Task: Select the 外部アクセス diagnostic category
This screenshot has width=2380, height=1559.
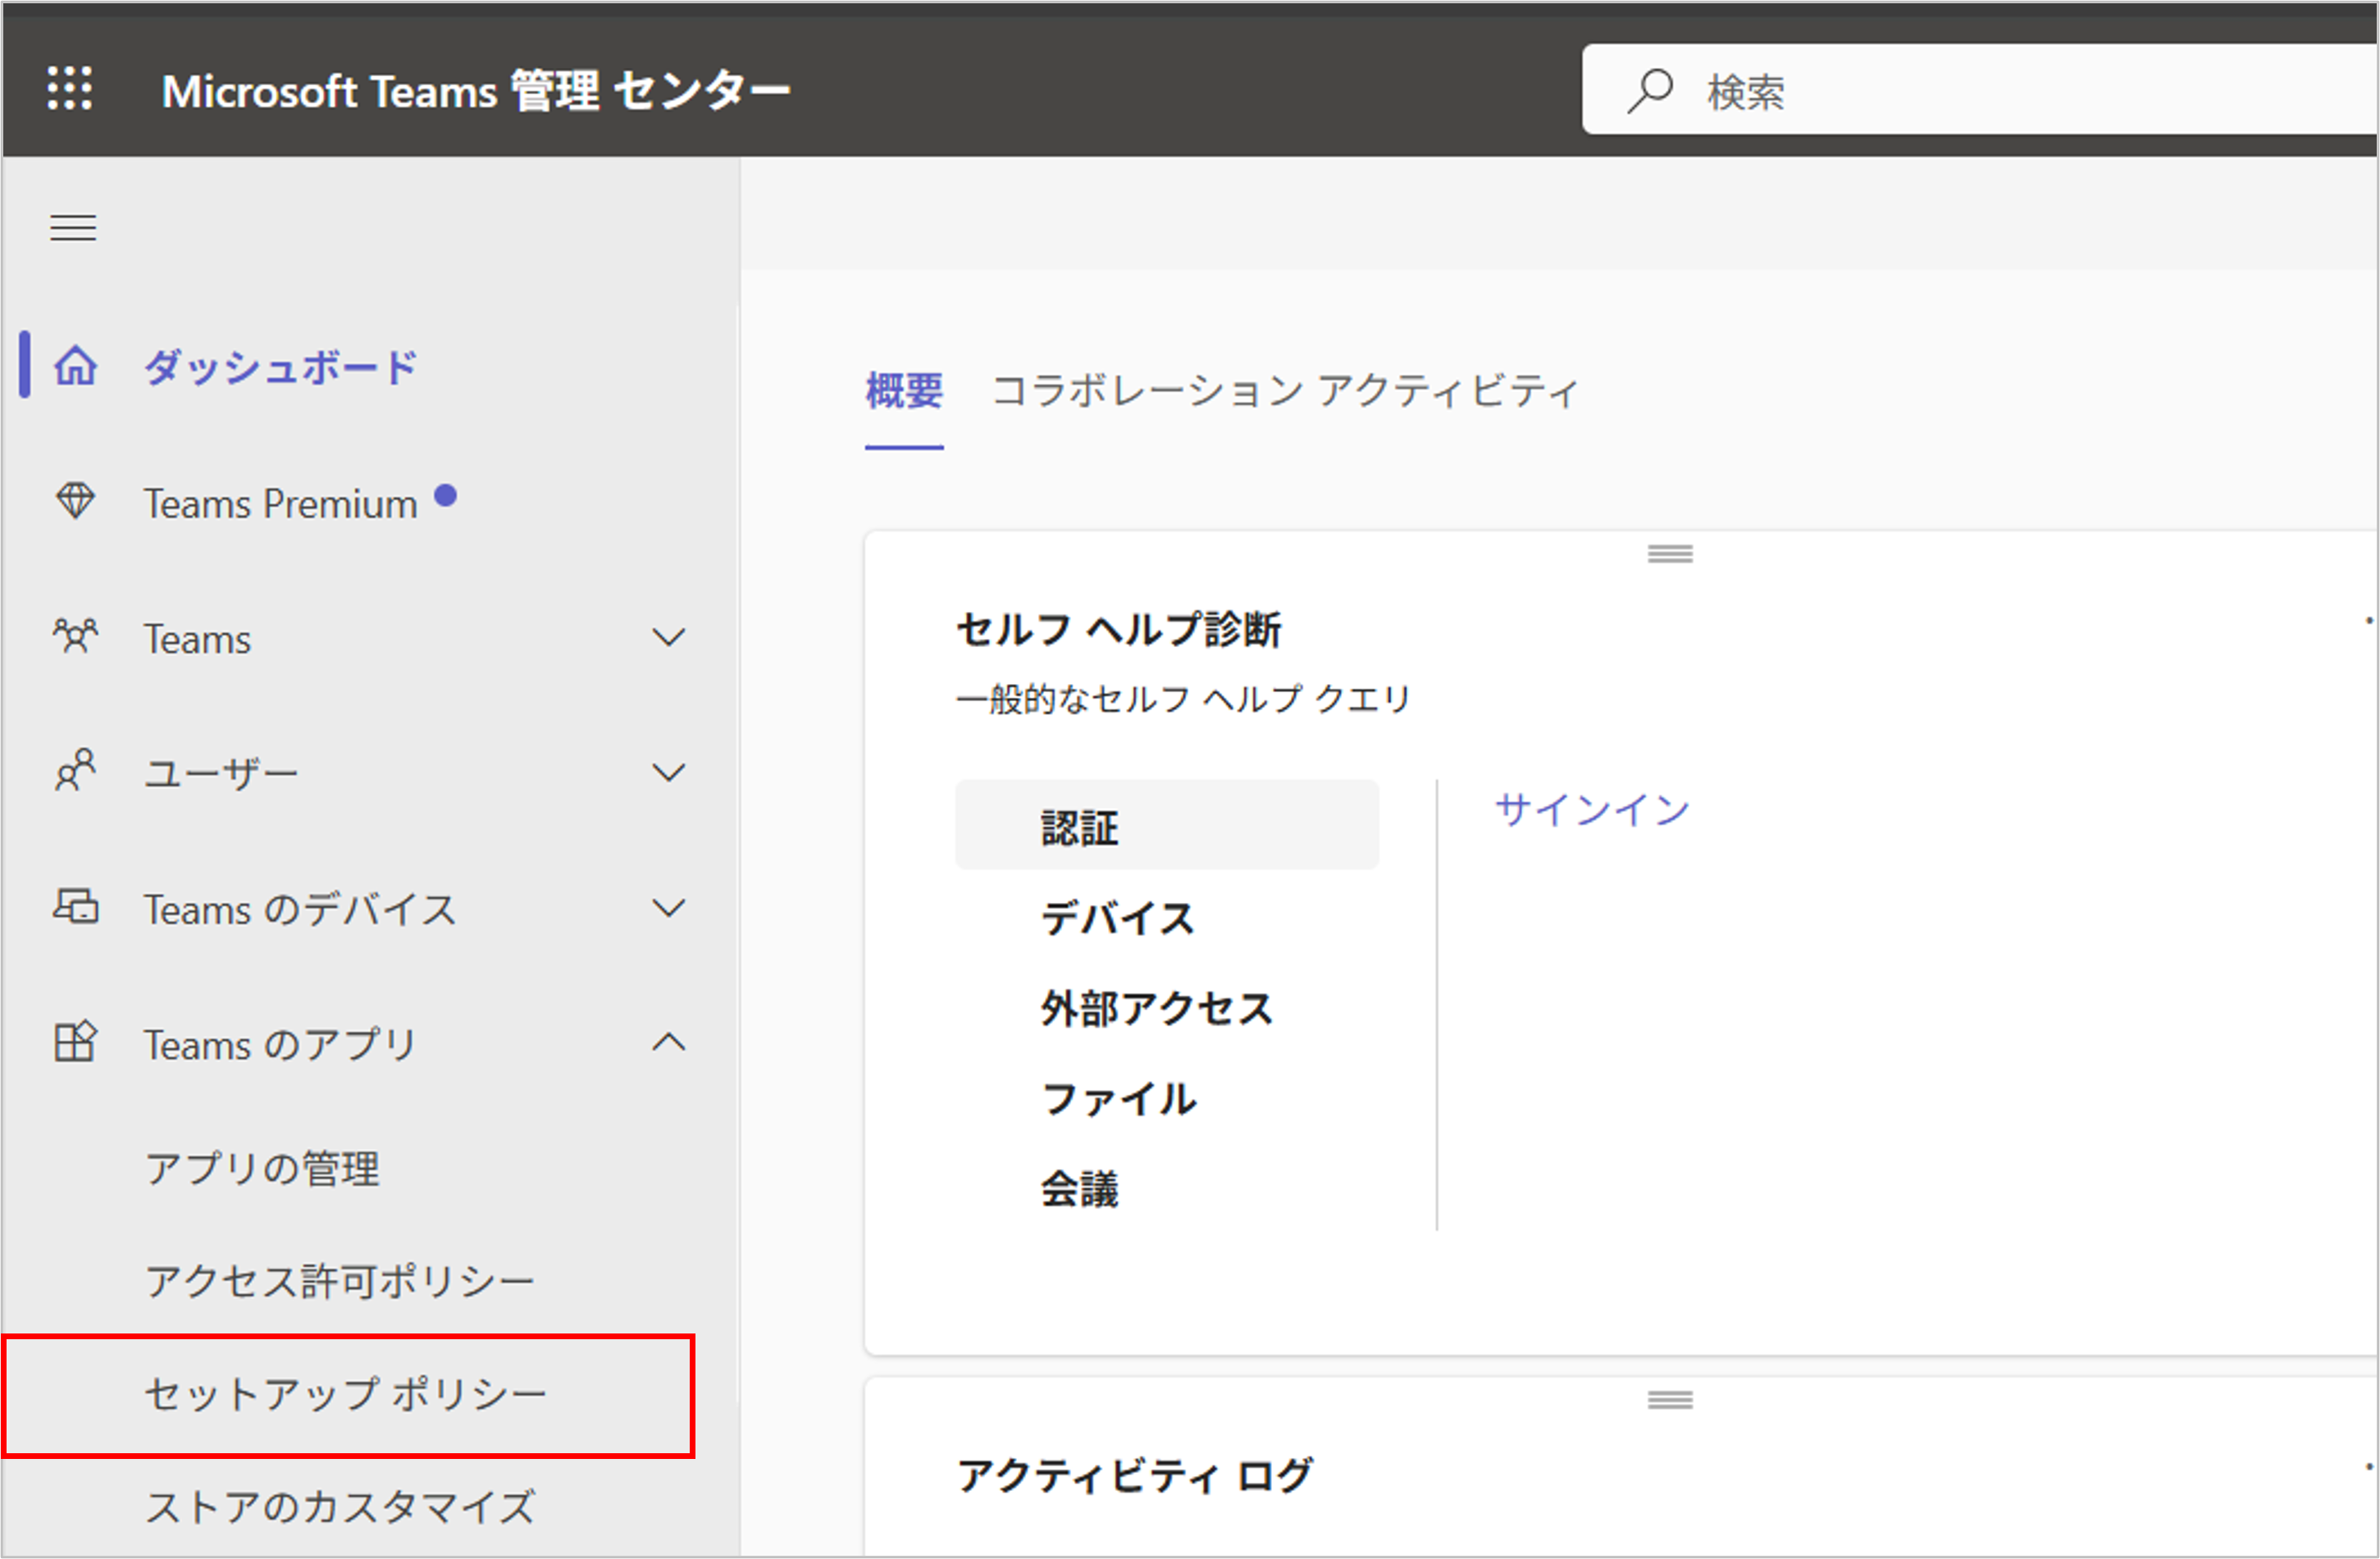Action: click(x=1156, y=1009)
